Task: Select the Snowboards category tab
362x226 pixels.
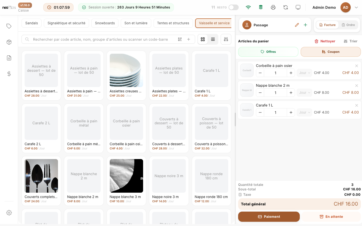Action: point(105,23)
